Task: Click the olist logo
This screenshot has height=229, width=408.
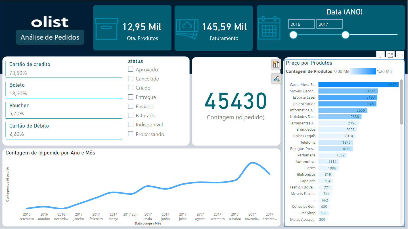Action: coord(50,22)
